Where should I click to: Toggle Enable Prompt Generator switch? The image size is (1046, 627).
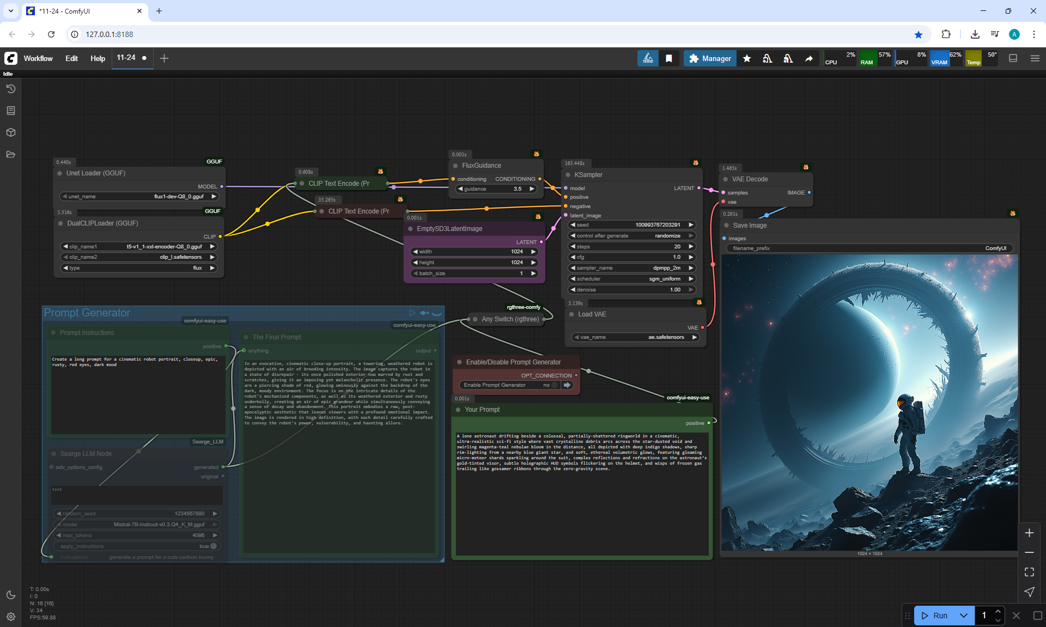(x=554, y=385)
